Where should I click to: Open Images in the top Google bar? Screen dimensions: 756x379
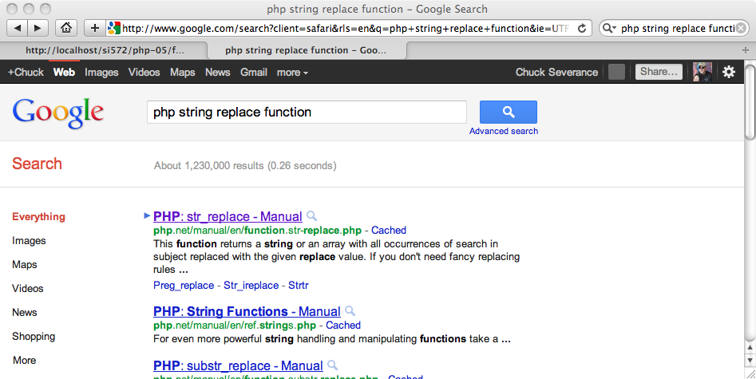click(101, 73)
